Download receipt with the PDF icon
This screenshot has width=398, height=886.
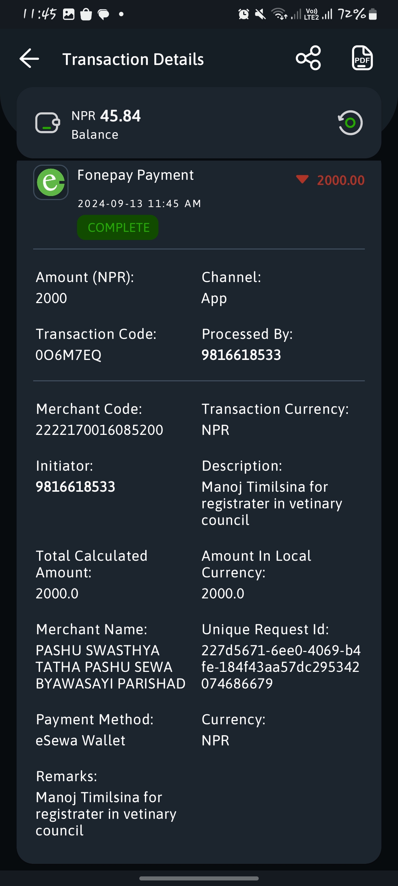(362, 58)
